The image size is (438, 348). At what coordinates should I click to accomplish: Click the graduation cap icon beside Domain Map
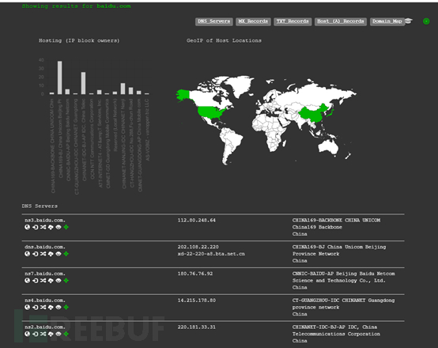pyautogui.click(x=409, y=21)
